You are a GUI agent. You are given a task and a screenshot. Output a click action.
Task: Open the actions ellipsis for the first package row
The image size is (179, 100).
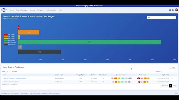tap(172, 78)
